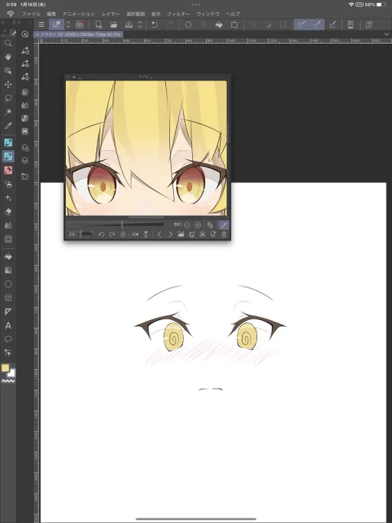Open the 編集 menu
Screen dimensions: 392x523
click(x=51, y=14)
